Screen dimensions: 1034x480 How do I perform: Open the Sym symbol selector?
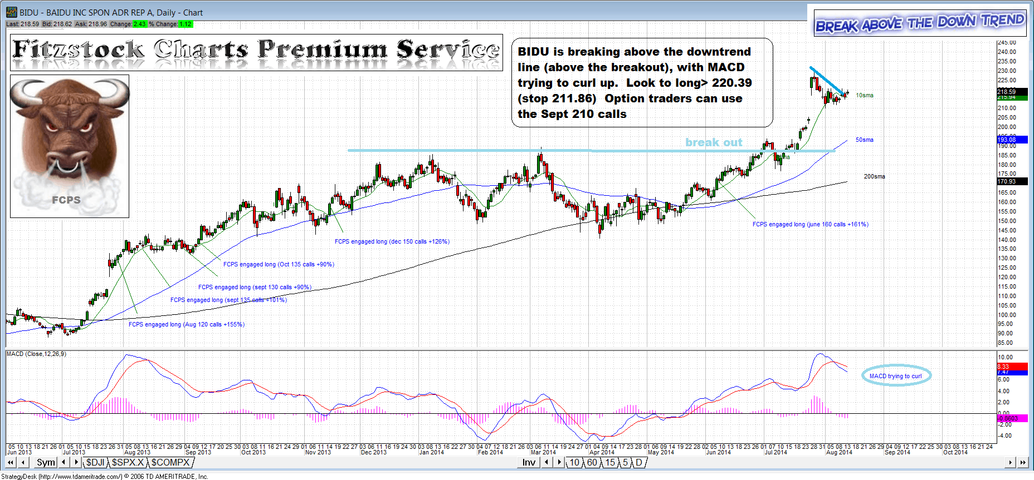pos(46,462)
